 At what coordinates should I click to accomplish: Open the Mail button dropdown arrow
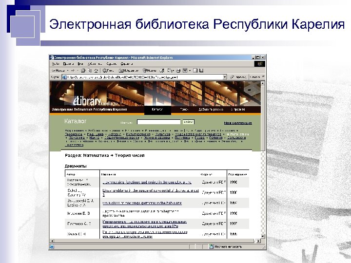tap(174, 71)
